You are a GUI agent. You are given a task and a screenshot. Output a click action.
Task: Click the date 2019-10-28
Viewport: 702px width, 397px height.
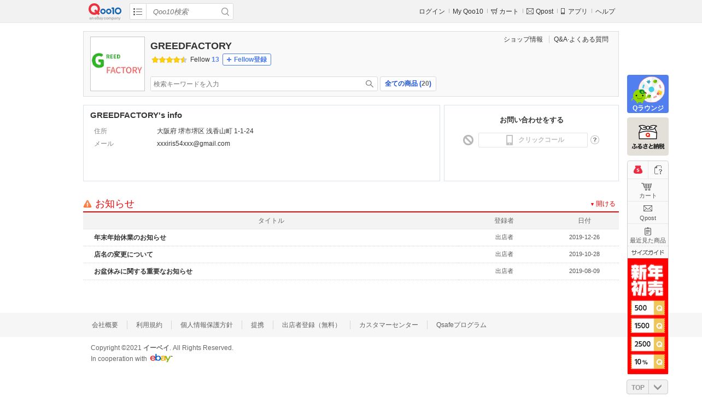pyautogui.click(x=584, y=254)
